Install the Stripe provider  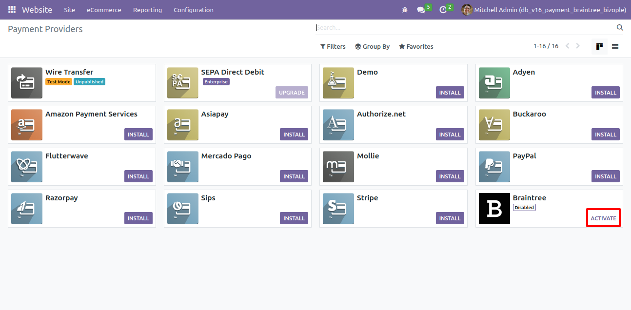click(x=450, y=218)
